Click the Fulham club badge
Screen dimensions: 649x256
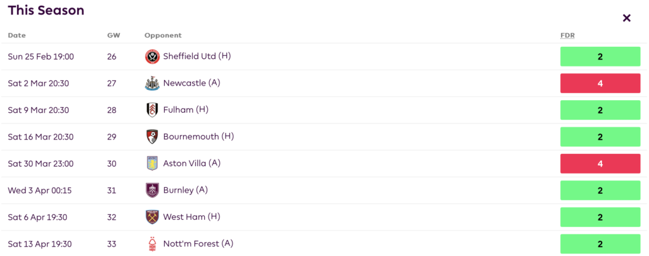point(152,110)
